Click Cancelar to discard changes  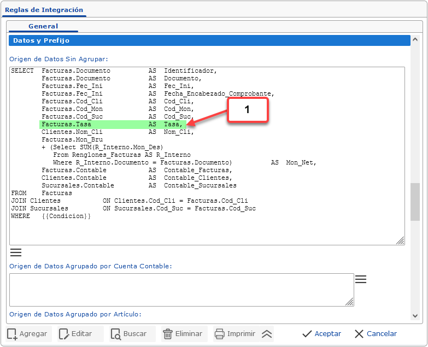(376, 333)
